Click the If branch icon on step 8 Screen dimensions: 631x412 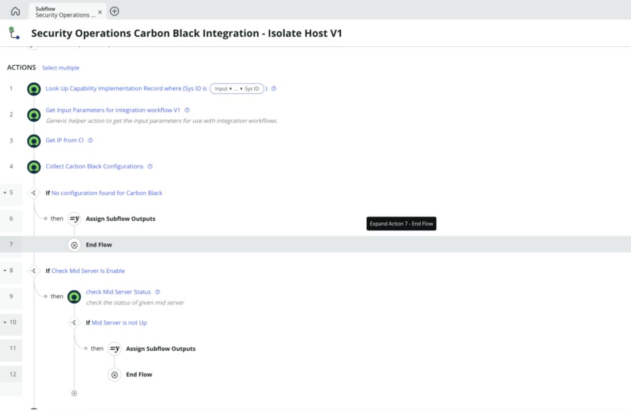point(33,271)
